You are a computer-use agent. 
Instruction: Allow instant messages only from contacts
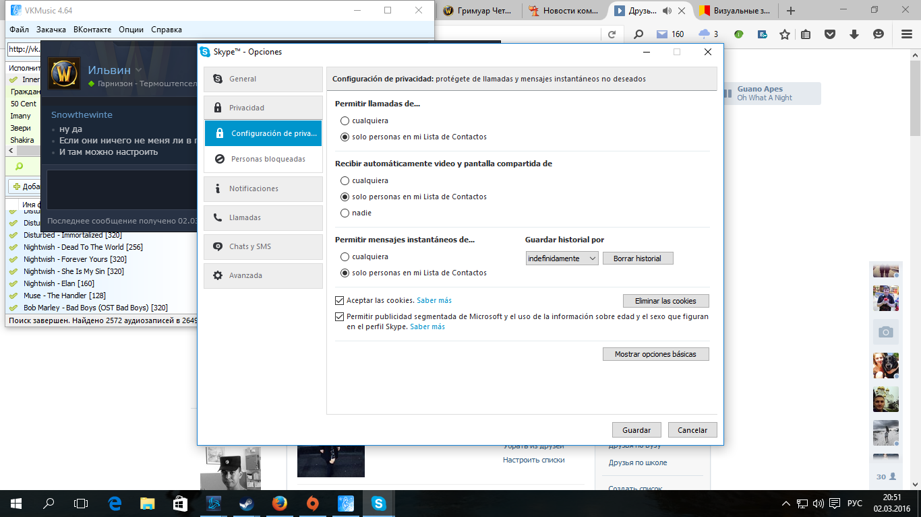(345, 273)
